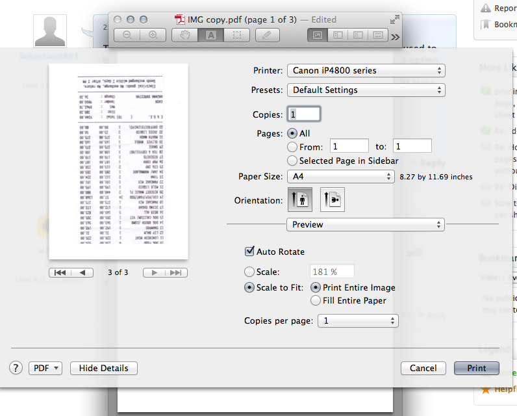Click Hide Details button
This screenshot has height=416, width=517.
[x=104, y=368]
